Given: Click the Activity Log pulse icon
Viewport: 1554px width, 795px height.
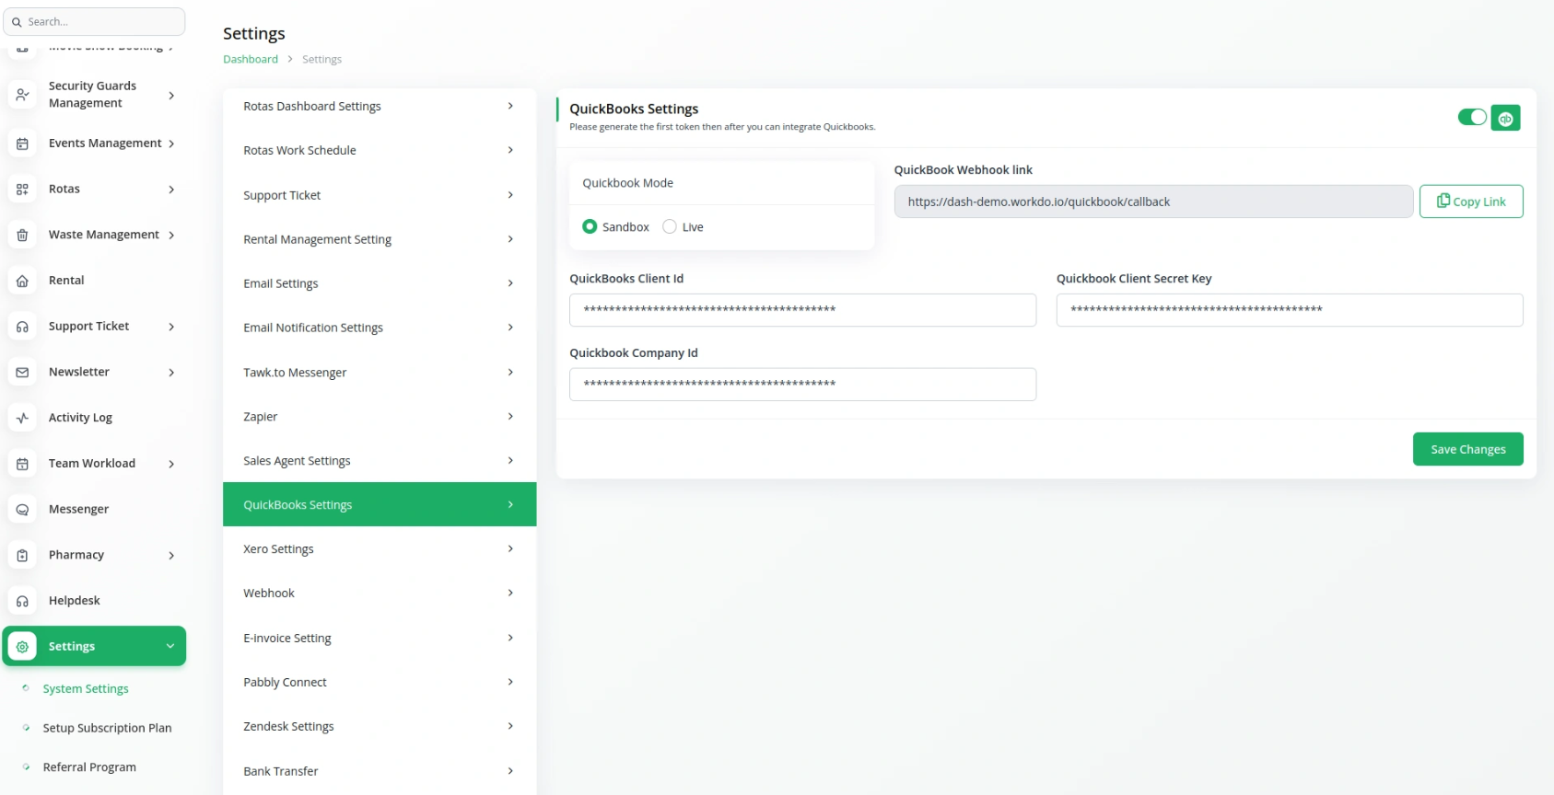Looking at the screenshot, I should tap(22, 418).
